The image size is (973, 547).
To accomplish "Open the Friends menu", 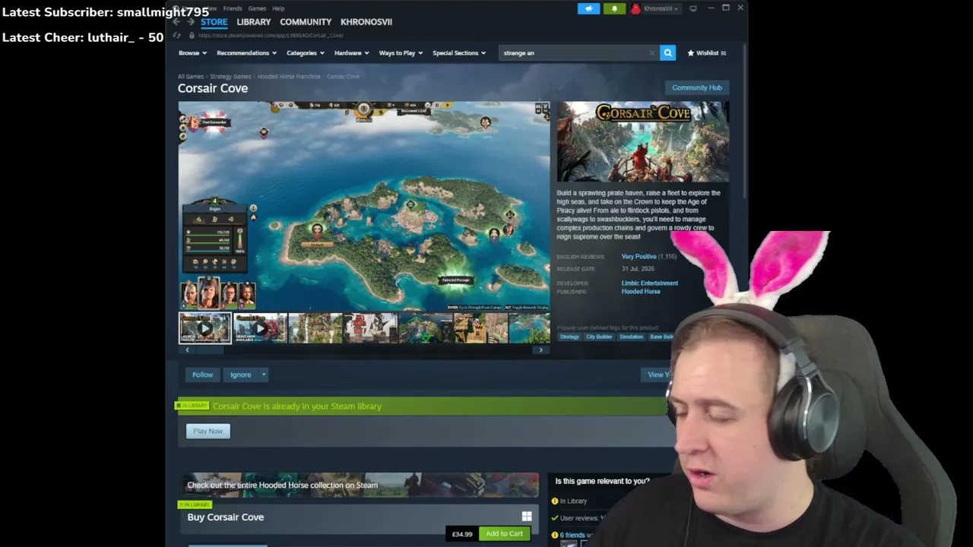I will (x=233, y=8).
